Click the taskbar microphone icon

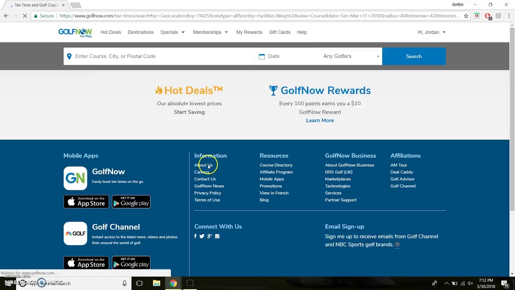coord(124,283)
